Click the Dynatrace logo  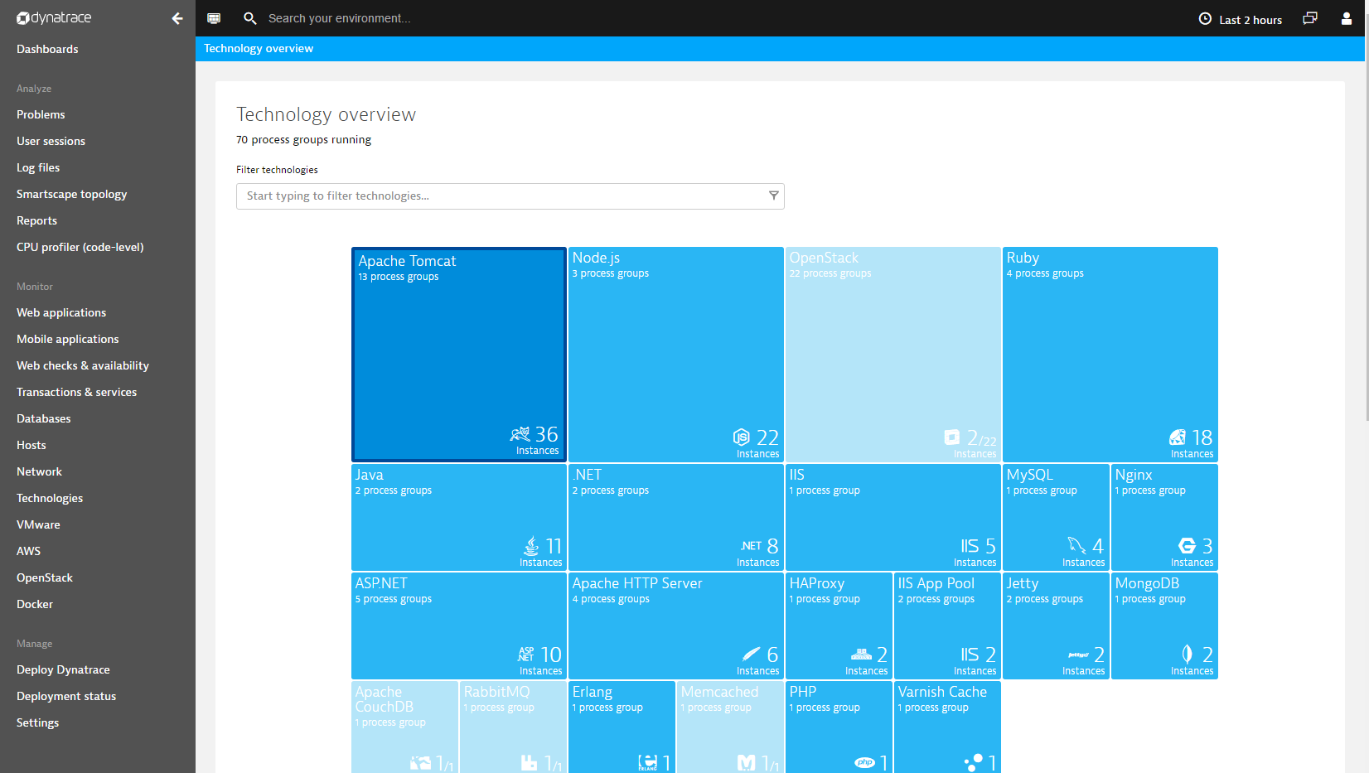[x=54, y=17]
